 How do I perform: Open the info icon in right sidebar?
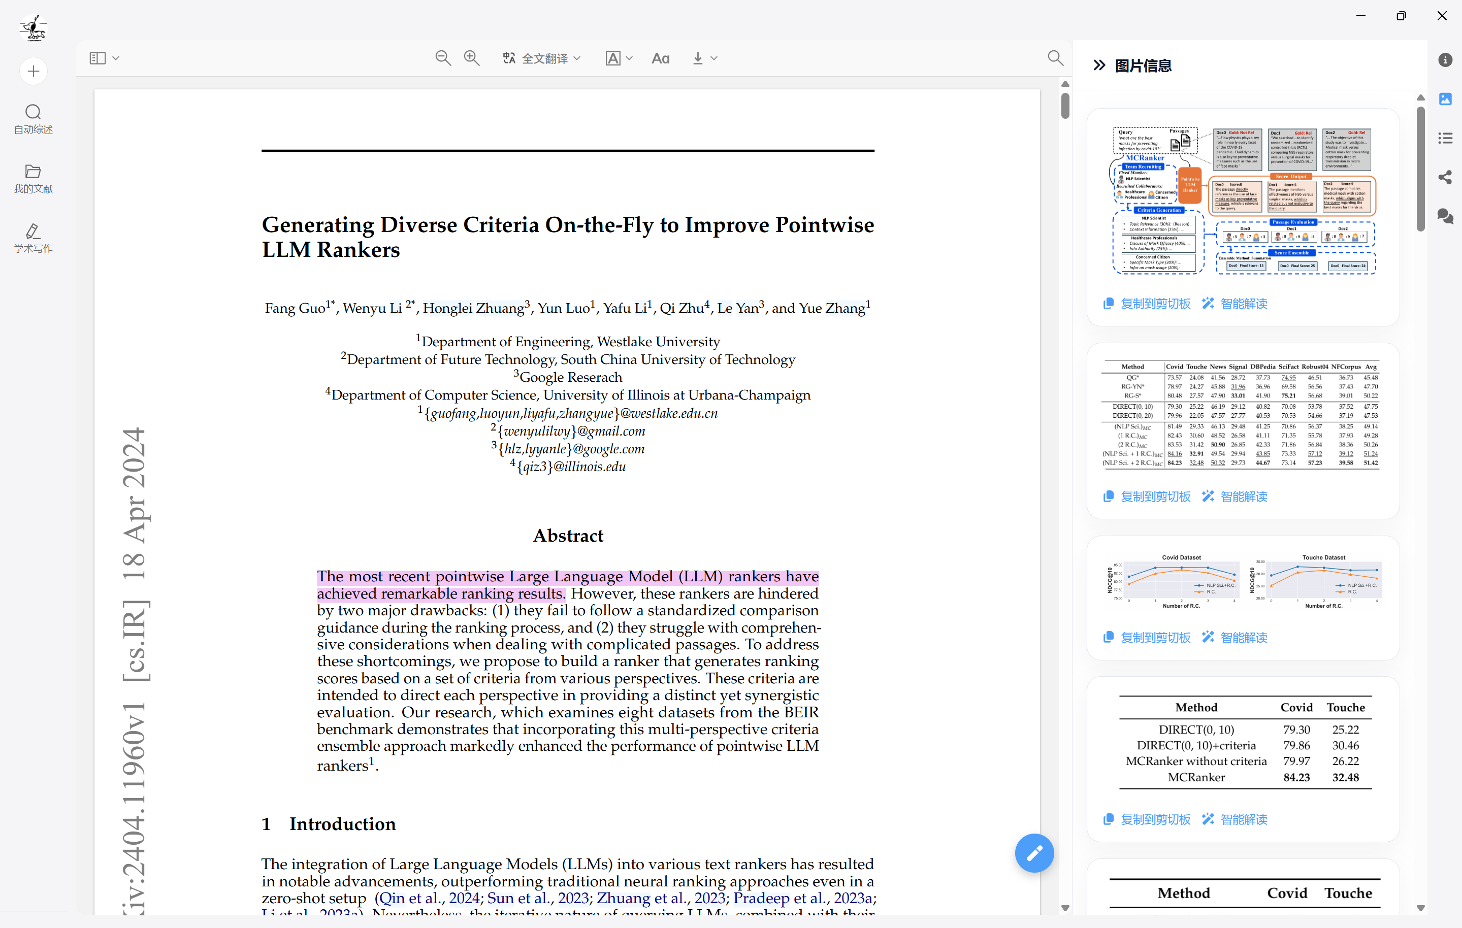(x=1445, y=59)
